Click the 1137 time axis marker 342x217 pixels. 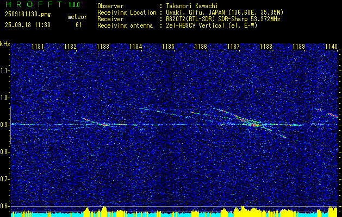233,46
